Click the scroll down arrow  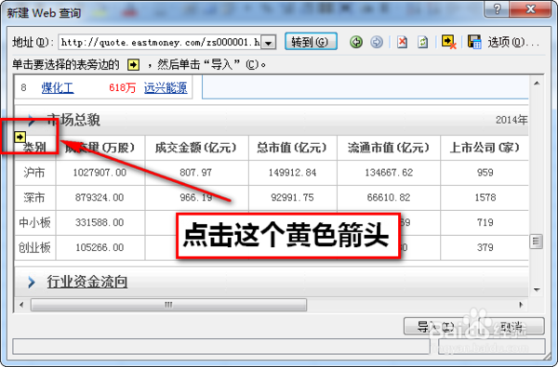(537, 290)
